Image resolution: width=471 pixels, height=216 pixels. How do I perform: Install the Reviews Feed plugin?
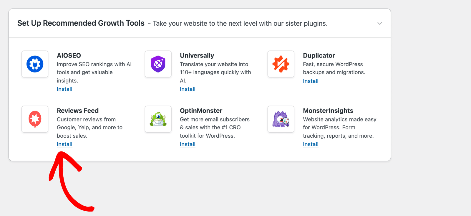[x=64, y=144]
